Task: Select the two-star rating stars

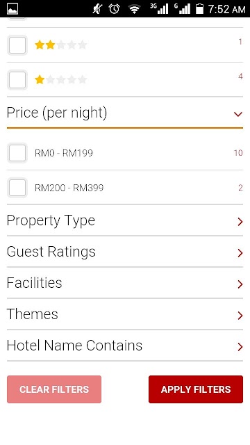Action: pyautogui.click(x=60, y=44)
